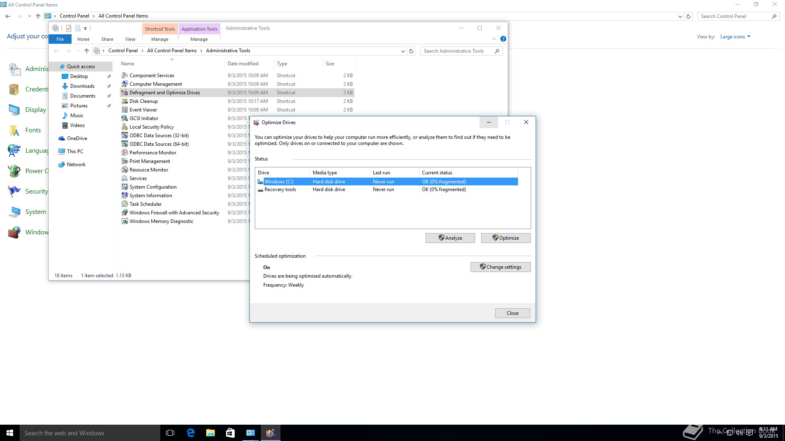Click the Task View taskbar icon
785x441 pixels.
170,433
